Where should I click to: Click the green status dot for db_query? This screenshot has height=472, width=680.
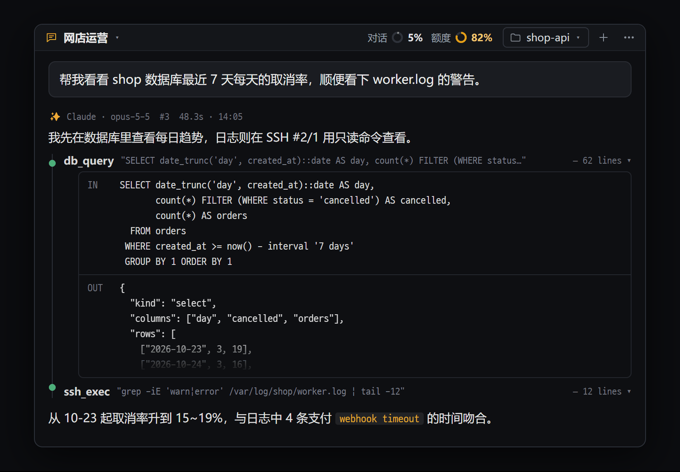[52, 163]
